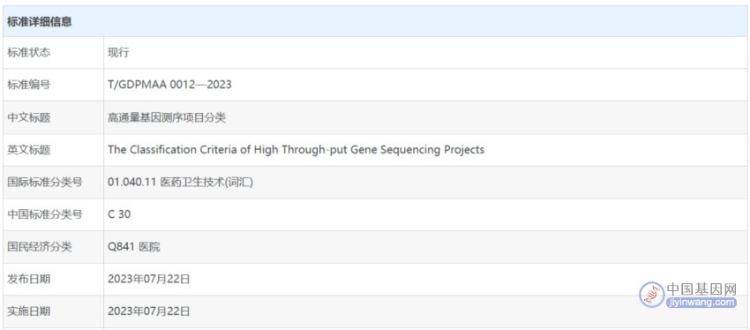This screenshot has height=330, width=750.
Task: Click the 标准编号 label cell
Action: click(x=53, y=85)
